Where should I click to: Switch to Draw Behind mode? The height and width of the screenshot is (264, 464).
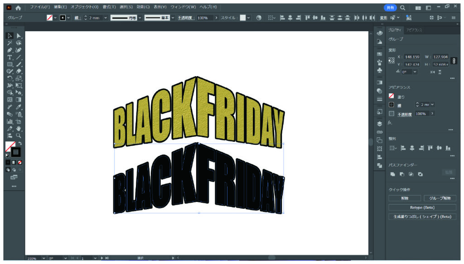[x=14, y=170]
